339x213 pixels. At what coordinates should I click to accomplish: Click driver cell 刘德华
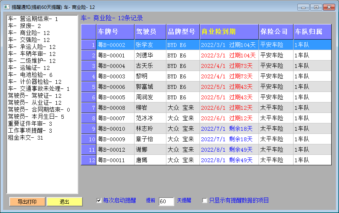pos(150,55)
